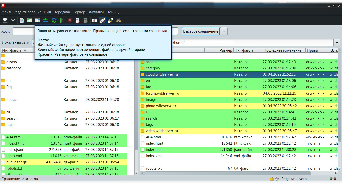
Task: Select cloud.wildserver.ru folder in remote pane
Action: 239,74
